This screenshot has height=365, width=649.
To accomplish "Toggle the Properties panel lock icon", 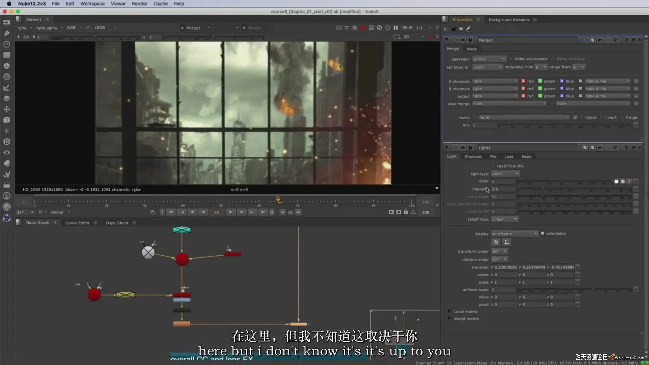I will click(454, 29).
